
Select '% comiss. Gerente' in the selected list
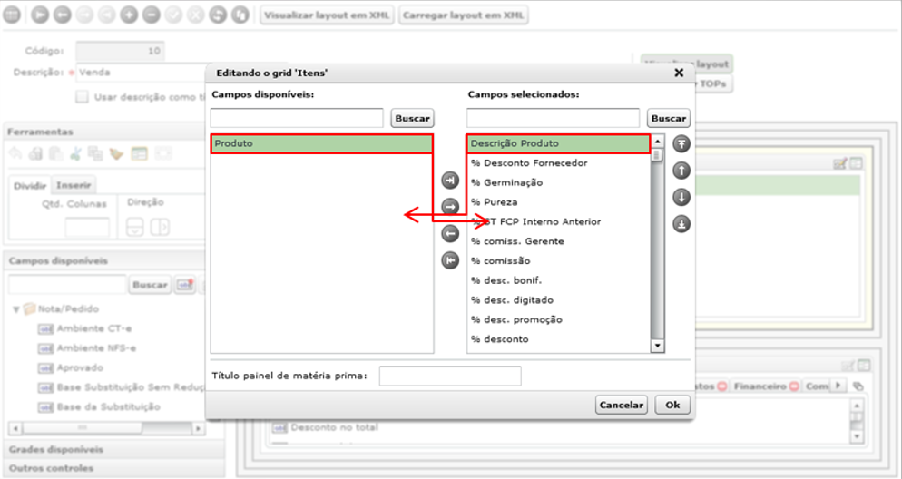point(559,241)
